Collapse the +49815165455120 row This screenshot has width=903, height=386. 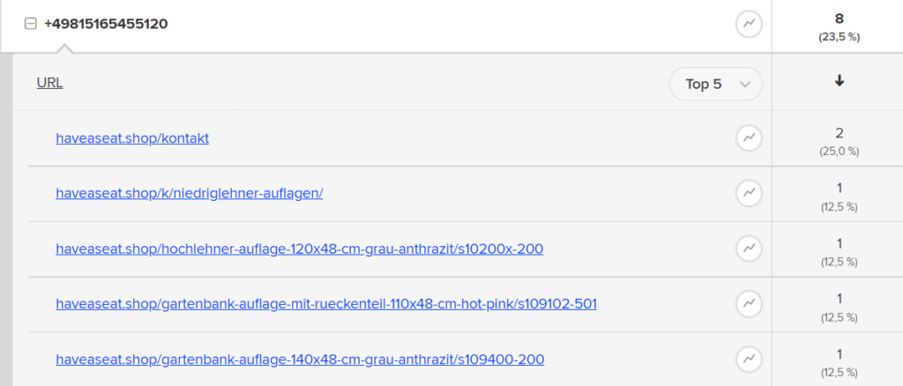pos(31,24)
